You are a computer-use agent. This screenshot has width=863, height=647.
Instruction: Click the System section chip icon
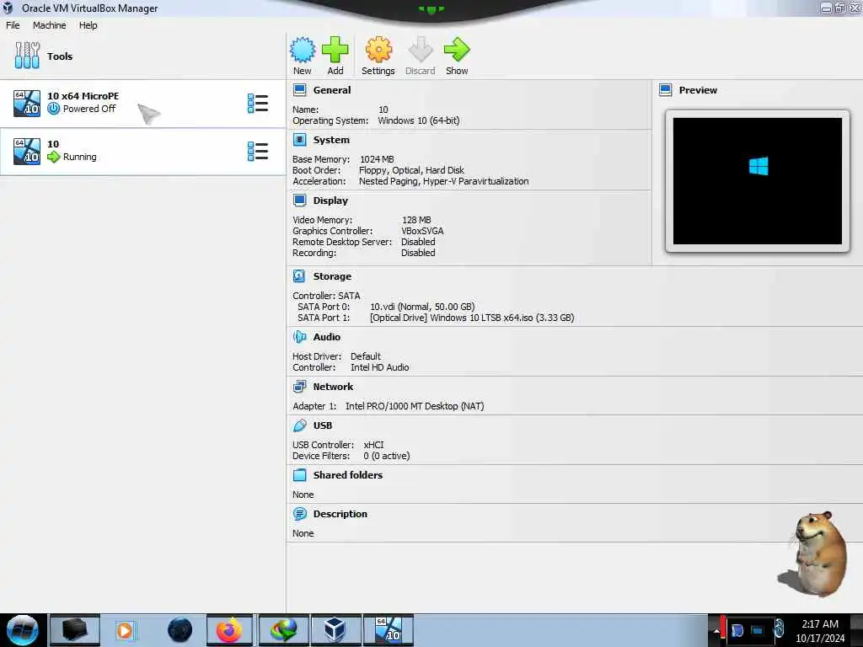(299, 140)
